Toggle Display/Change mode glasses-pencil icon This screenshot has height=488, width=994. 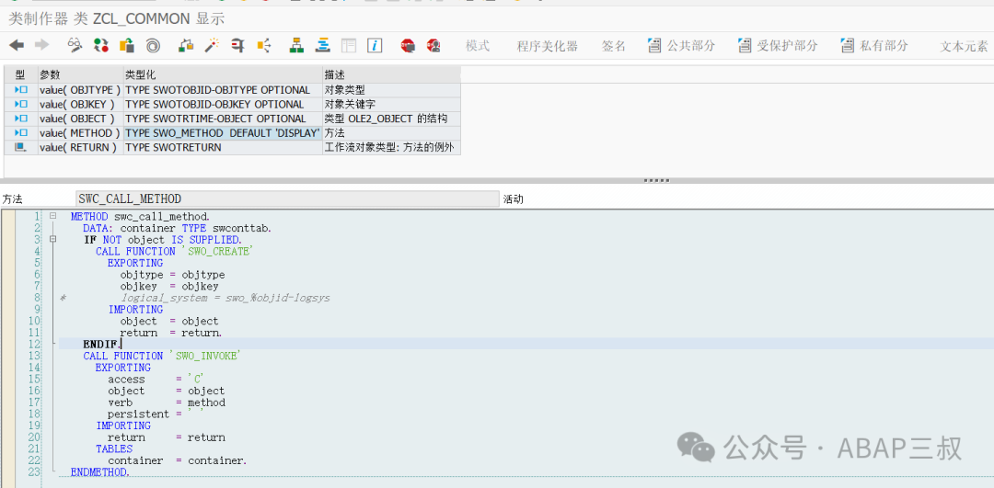click(75, 45)
